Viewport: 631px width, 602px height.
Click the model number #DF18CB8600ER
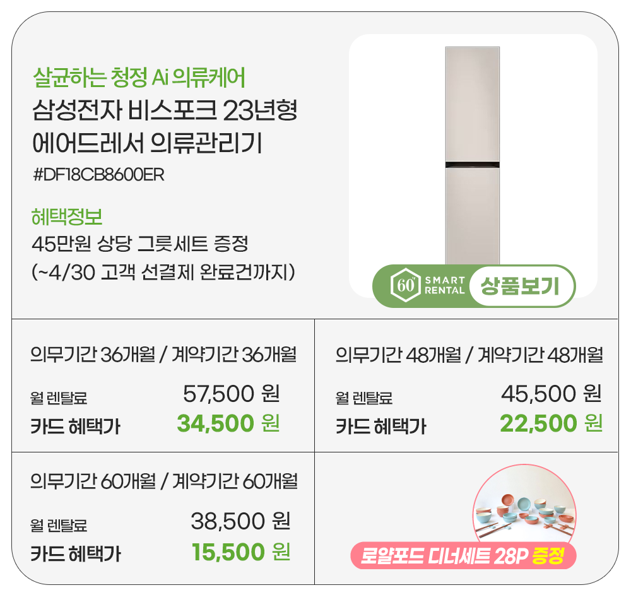pyautogui.click(x=98, y=175)
